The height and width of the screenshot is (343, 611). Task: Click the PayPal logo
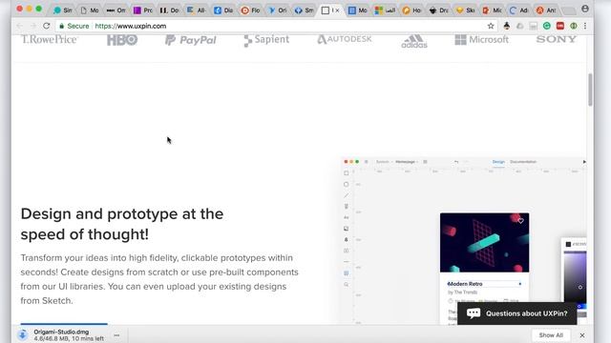click(191, 40)
